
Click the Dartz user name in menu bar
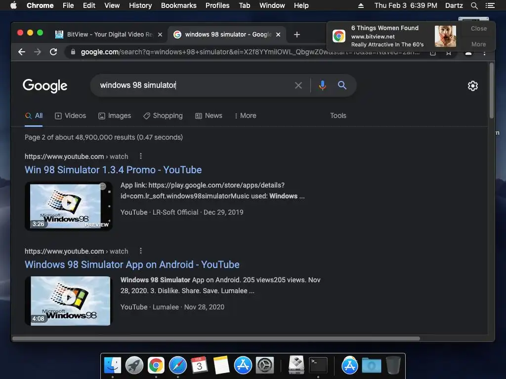(454, 5)
